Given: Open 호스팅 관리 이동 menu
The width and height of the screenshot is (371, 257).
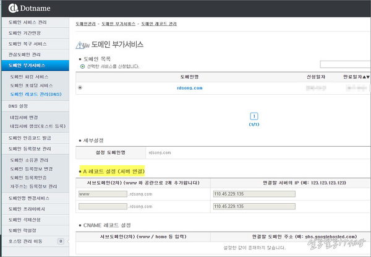Looking at the screenshot, I should coord(30,240).
